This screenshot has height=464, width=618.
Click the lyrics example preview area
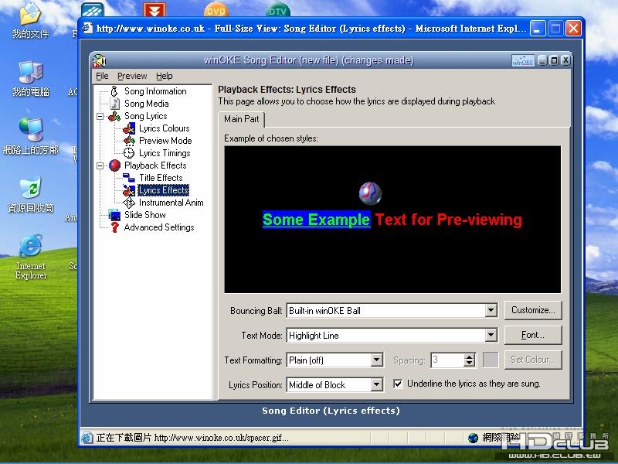(x=392, y=220)
